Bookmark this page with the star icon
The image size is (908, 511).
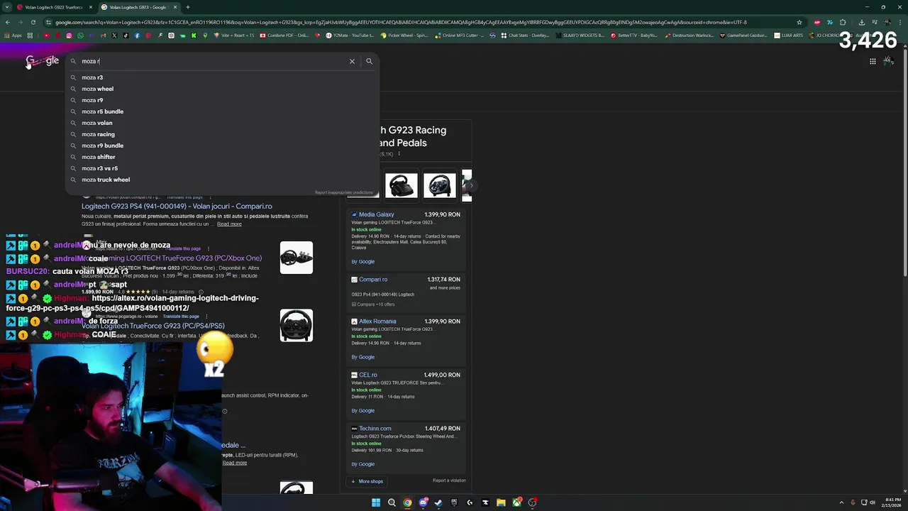click(799, 22)
